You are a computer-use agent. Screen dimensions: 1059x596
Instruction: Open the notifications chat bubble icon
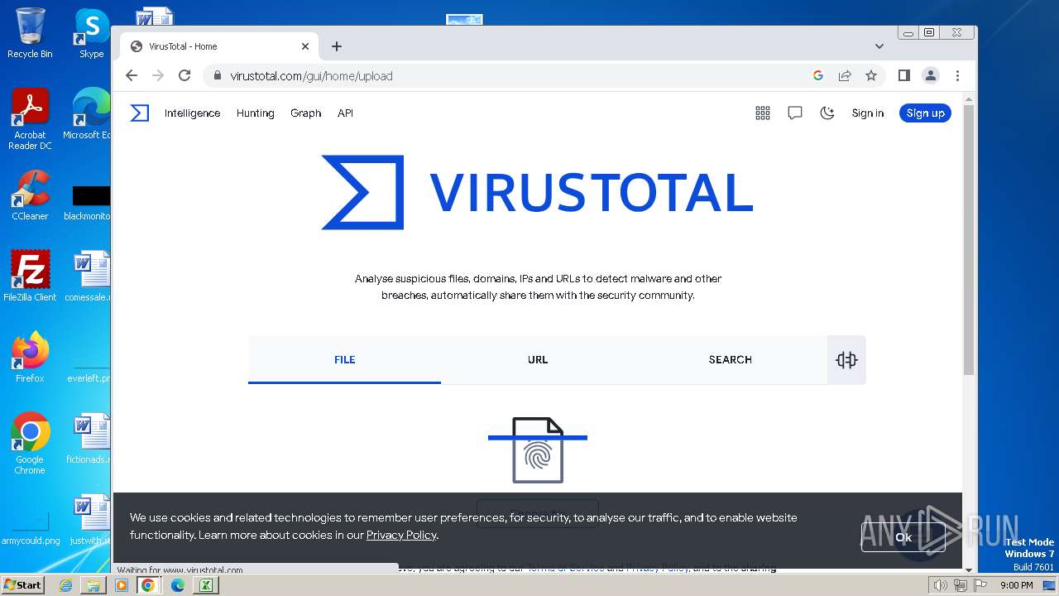pos(795,113)
